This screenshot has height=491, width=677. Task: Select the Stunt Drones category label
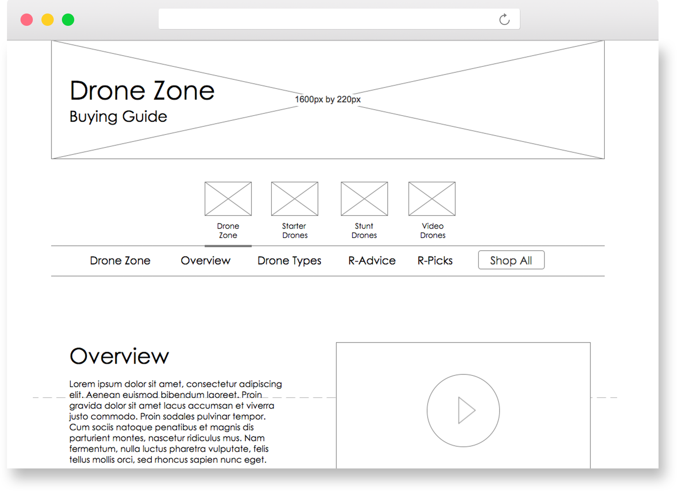pyautogui.click(x=364, y=231)
